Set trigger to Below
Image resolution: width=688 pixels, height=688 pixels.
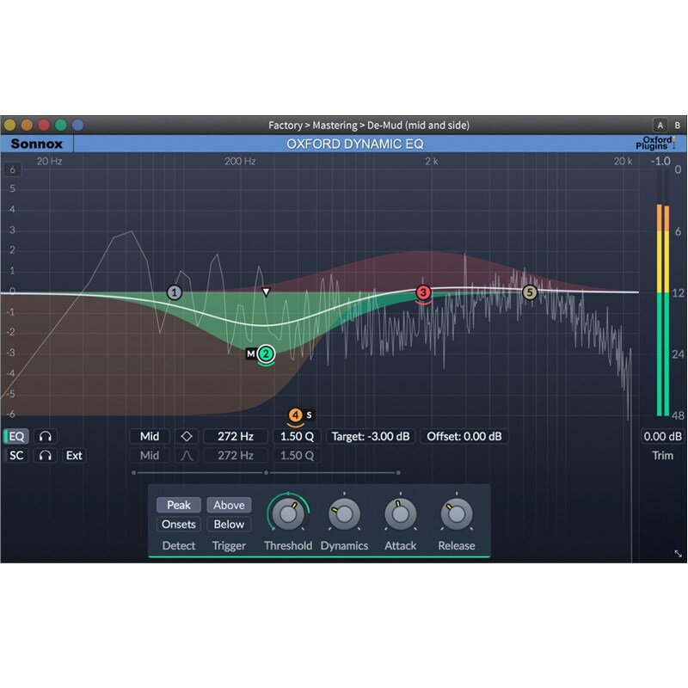(x=229, y=525)
